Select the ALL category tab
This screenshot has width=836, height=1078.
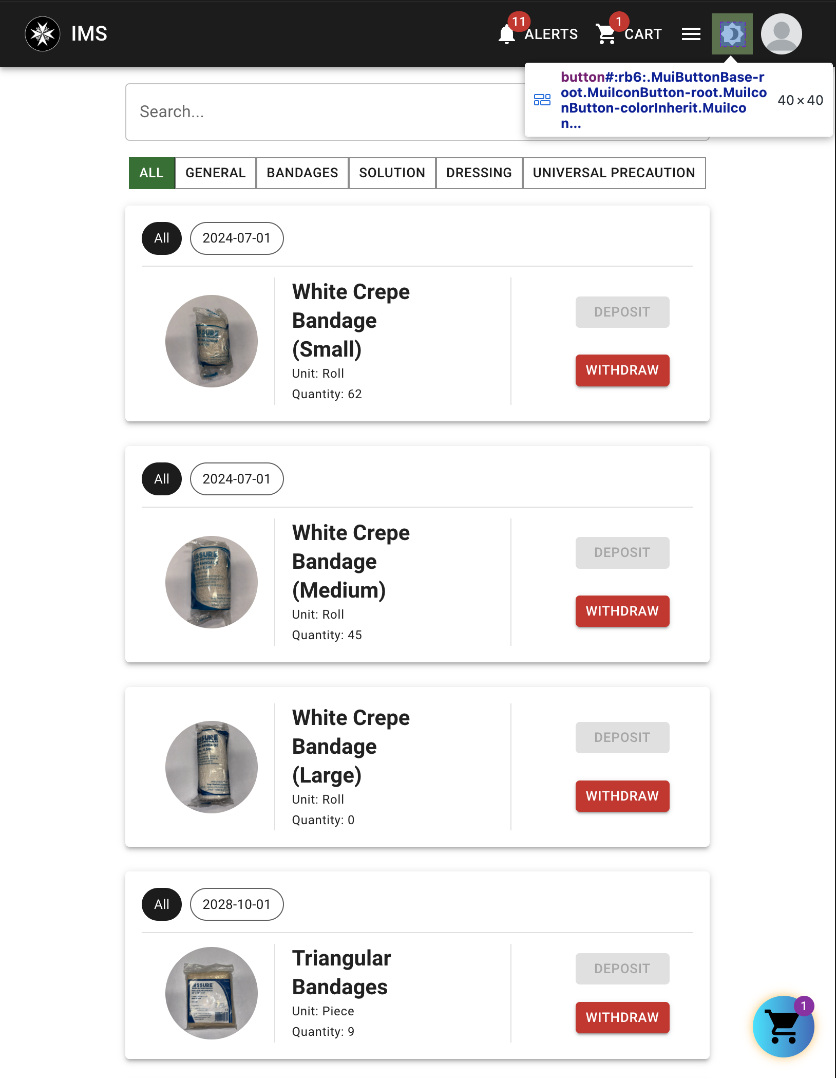coord(151,173)
